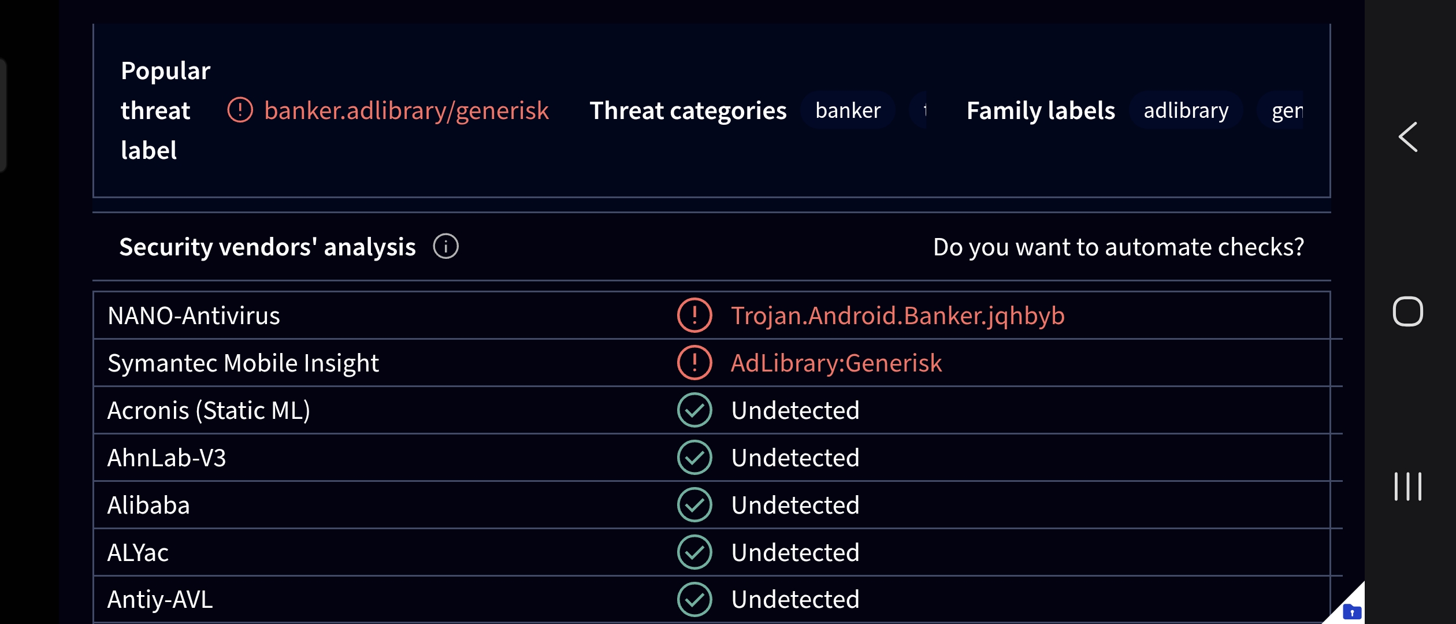Click the checkmark icon in the AhnLab-V3 row
Screen dimensions: 1456x624
pyautogui.click(x=694, y=458)
